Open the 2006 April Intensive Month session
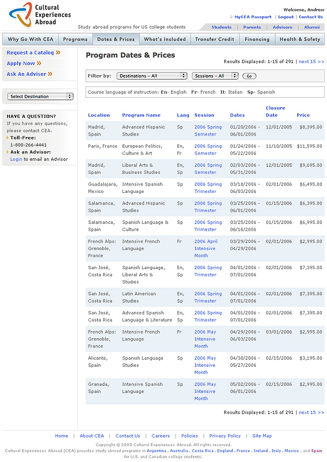The height and width of the screenshot is (462, 327). tap(206, 248)
